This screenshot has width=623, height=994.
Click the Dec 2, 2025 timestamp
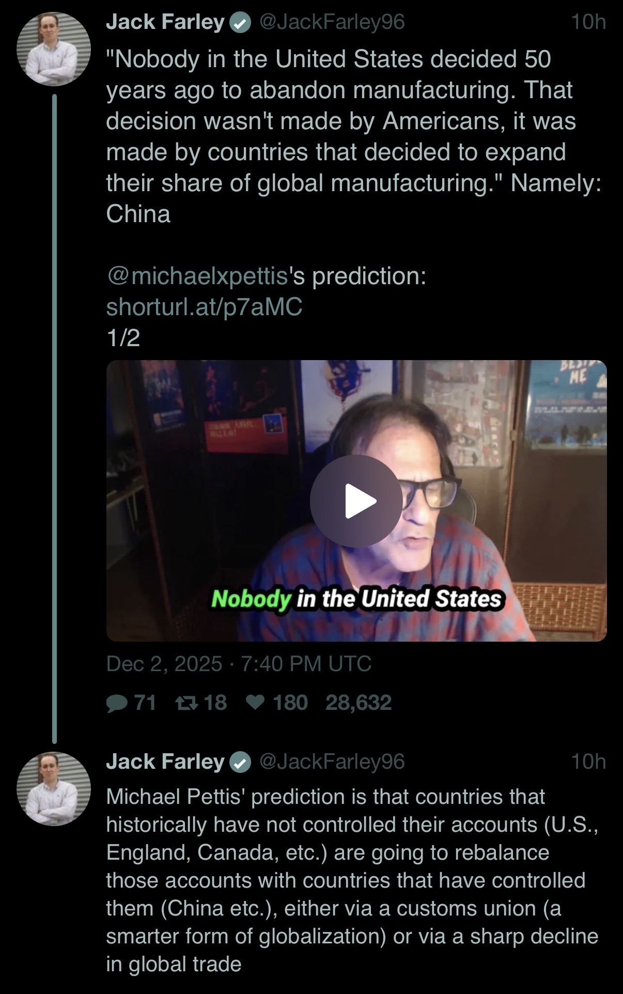tap(238, 664)
